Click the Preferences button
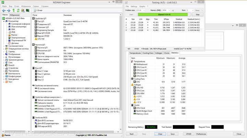This screenshot has width=247, height=138. click(x=201, y=134)
